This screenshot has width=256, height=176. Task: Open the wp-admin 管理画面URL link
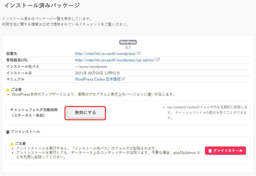point(115,60)
